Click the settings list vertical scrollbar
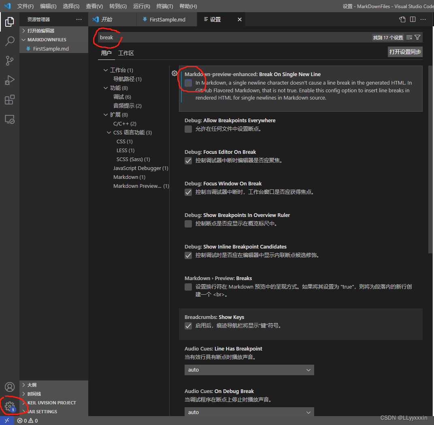Screen dimensions: 434x425 (x=430, y=159)
